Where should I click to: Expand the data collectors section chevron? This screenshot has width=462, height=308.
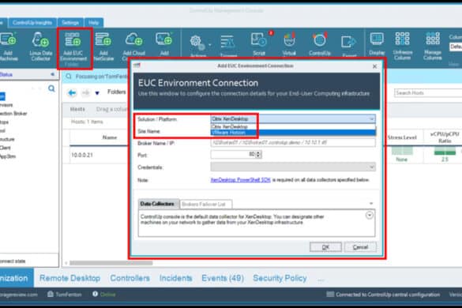pos(370,216)
